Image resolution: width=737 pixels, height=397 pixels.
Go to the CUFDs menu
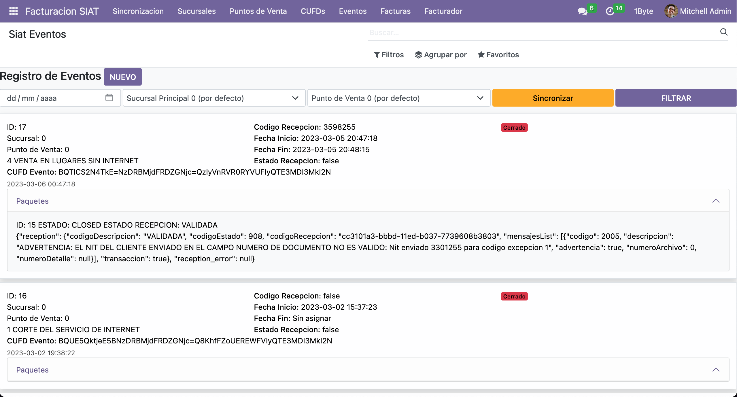[x=313, y=11]
